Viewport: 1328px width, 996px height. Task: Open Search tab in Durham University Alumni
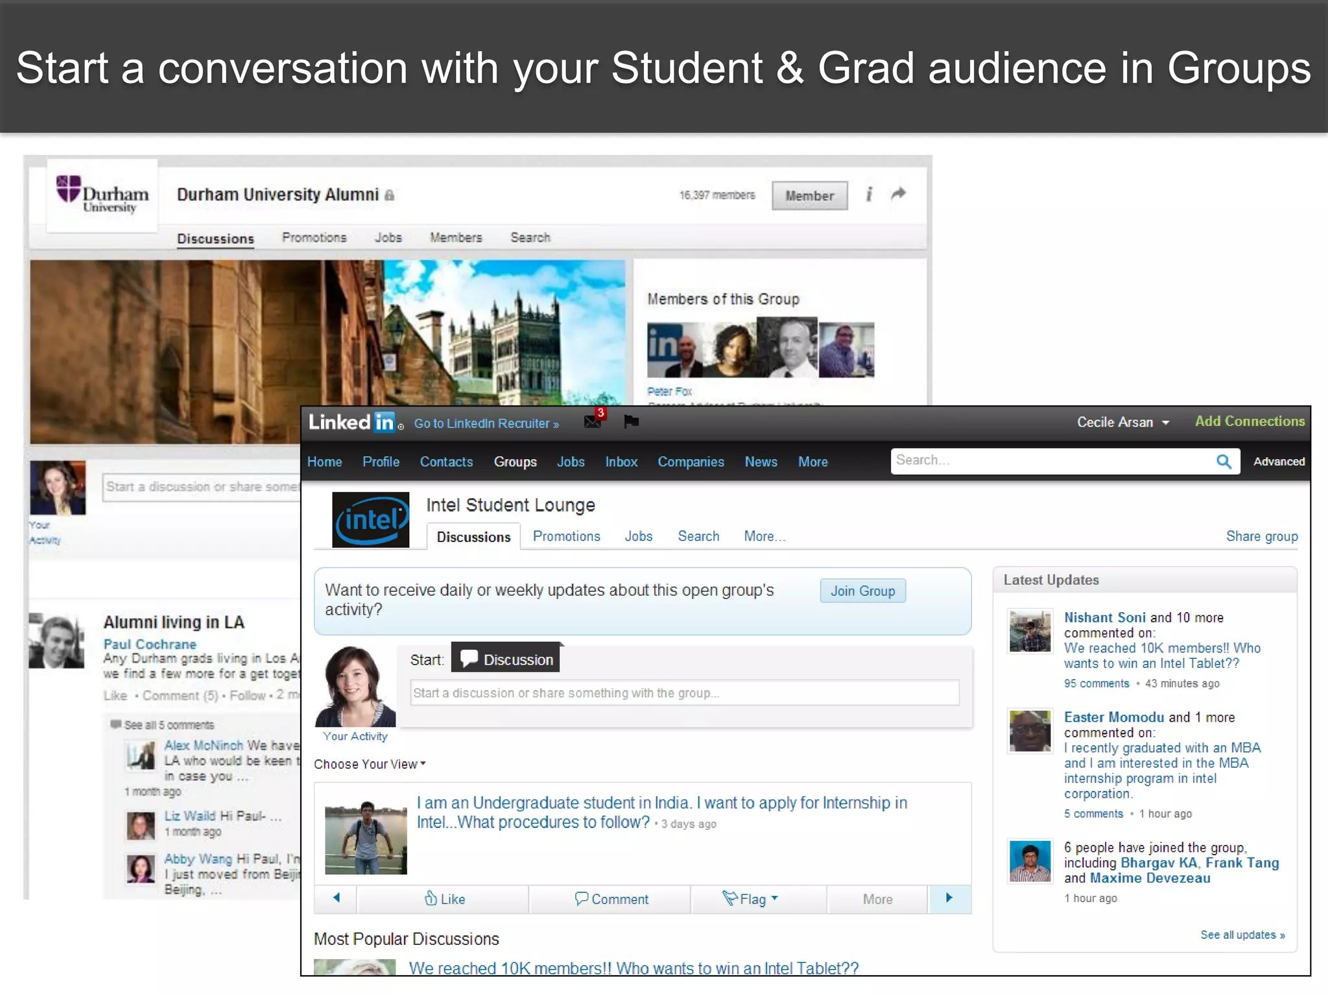(x=530, y=237)
